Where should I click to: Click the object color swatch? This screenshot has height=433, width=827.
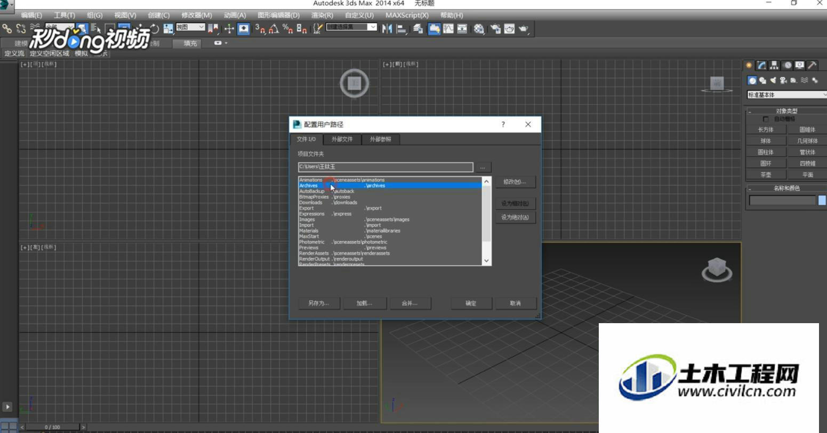[x=822, y=201]
